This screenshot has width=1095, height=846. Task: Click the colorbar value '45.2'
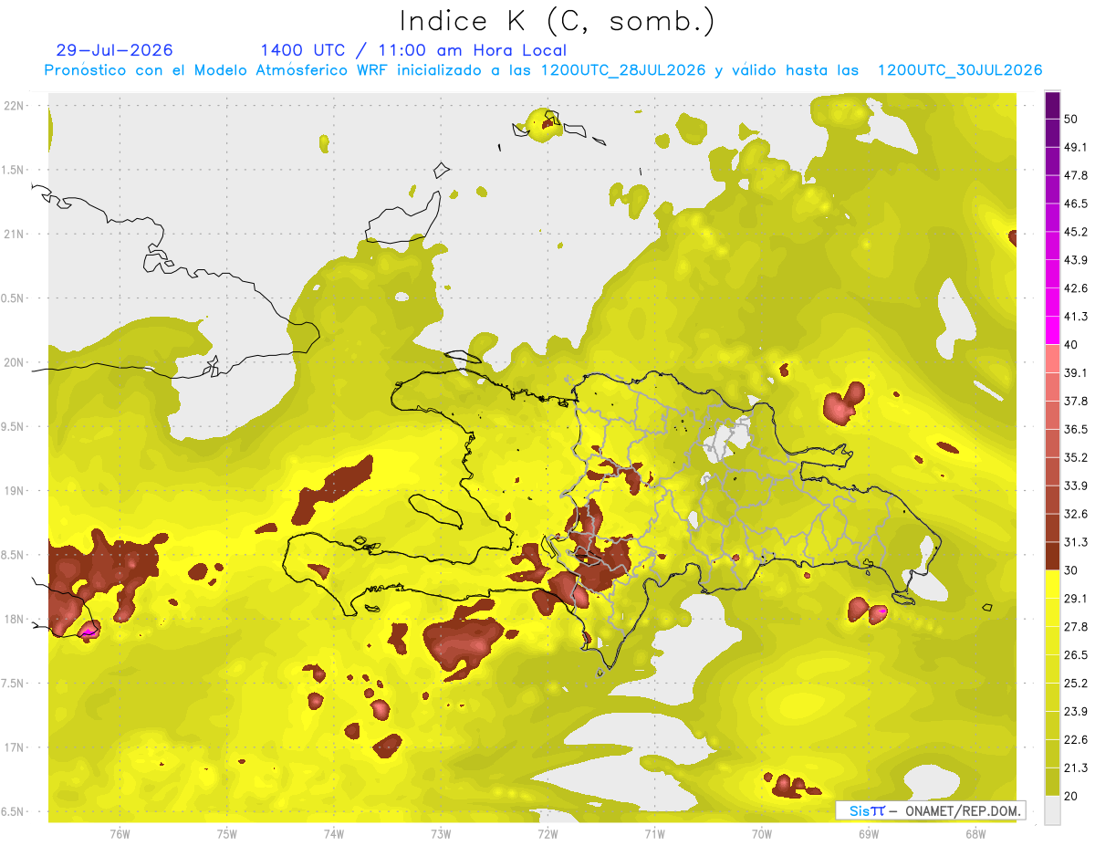click(x=1076, y=232)
